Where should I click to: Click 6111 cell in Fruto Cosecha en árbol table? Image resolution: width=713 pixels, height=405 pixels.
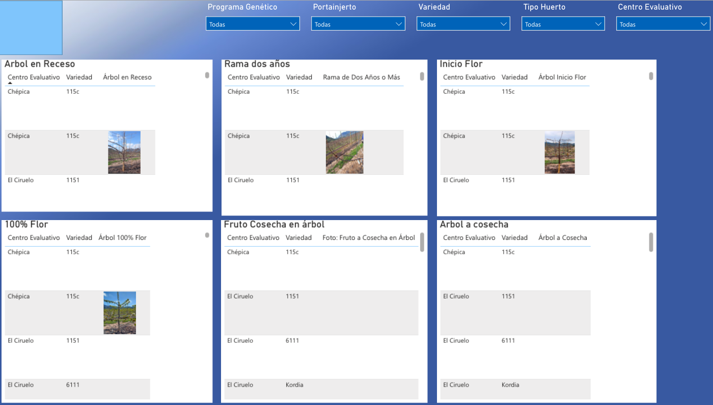[x=292, y=341]
